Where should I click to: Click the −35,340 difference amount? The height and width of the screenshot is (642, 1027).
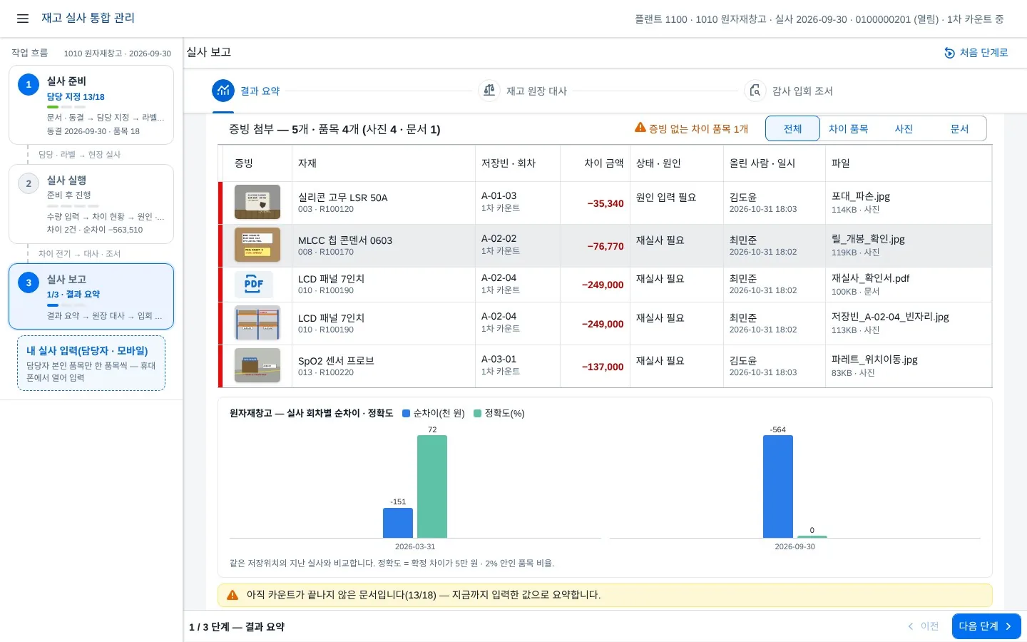606,203
